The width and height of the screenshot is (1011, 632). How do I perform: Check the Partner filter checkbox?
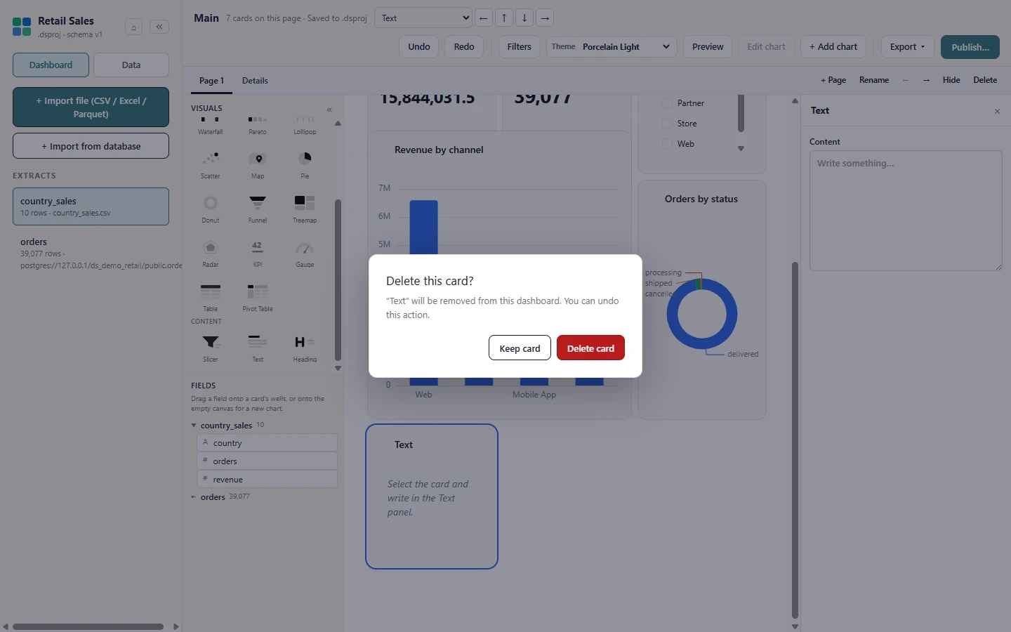click(x=667, y=103)
